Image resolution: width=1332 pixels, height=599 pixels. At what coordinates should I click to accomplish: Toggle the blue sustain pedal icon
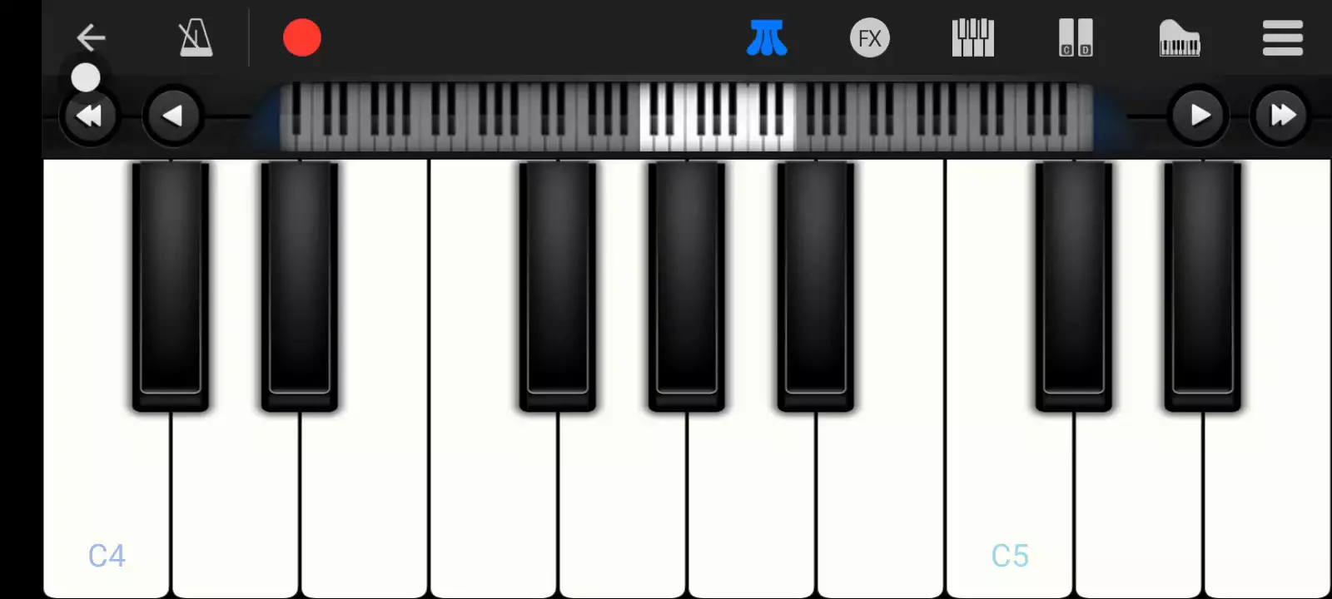pos(767,38)
